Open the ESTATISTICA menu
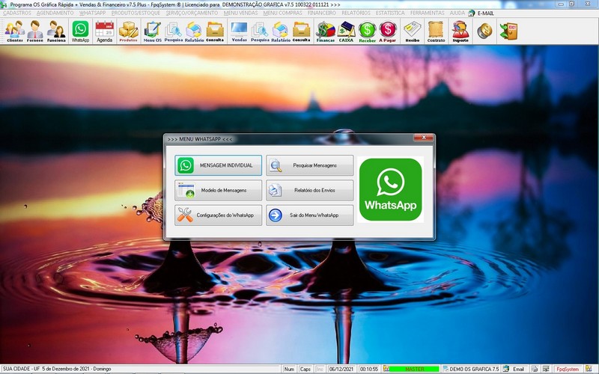The width and height of the screenshot is (599, 374). (390, 13)
